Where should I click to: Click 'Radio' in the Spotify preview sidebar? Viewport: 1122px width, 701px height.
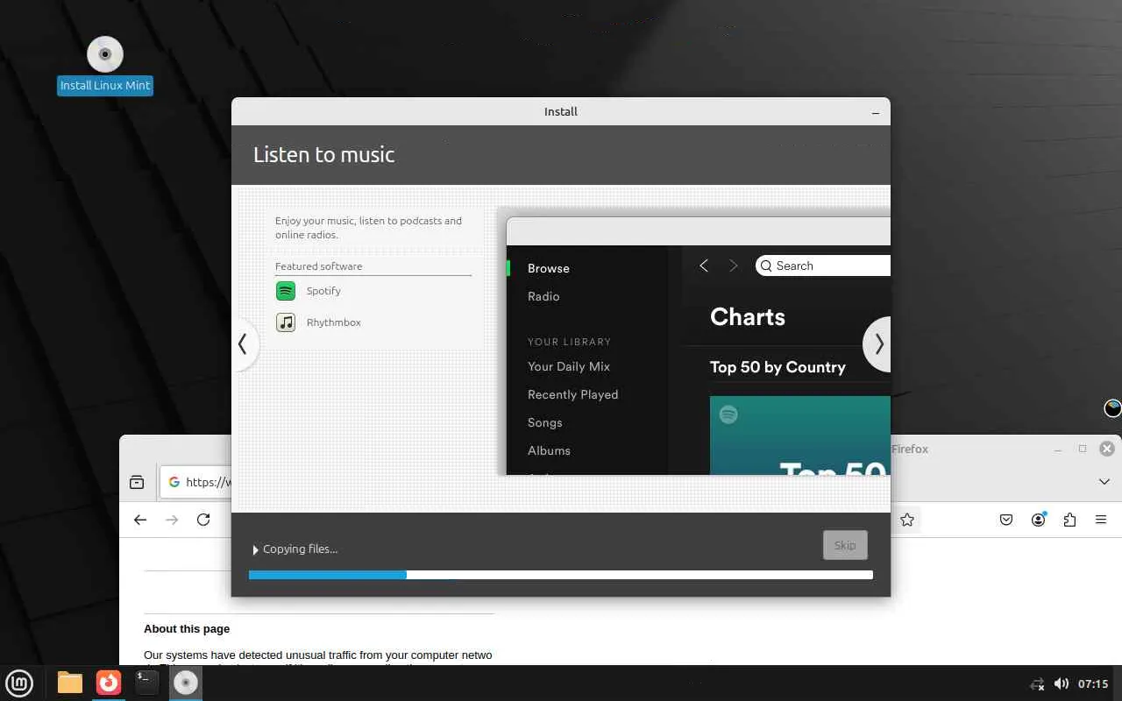tap(543, 296)
